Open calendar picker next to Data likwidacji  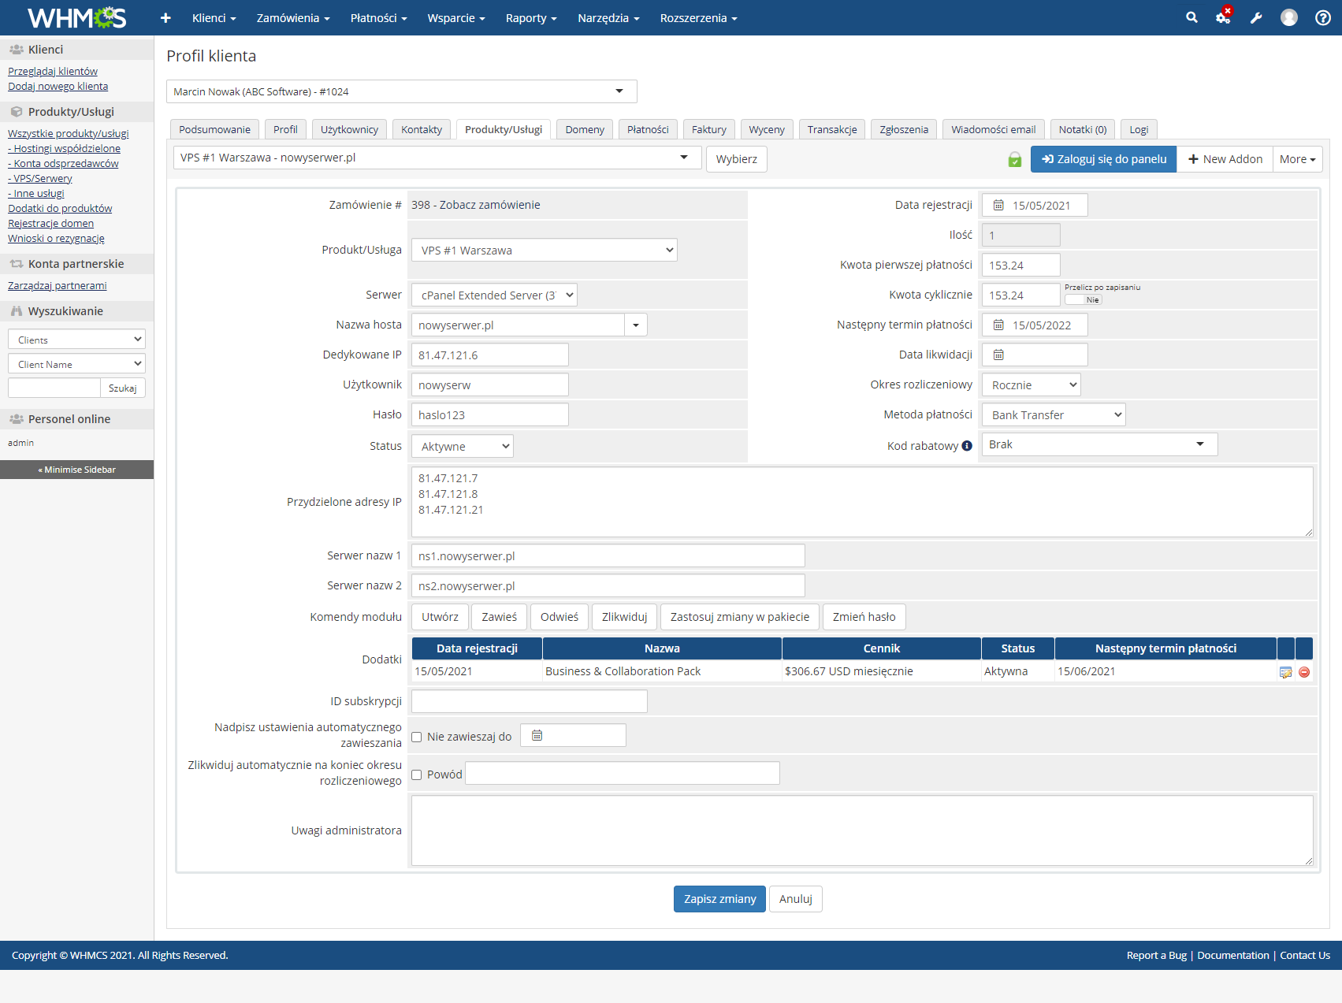[999, 355]
